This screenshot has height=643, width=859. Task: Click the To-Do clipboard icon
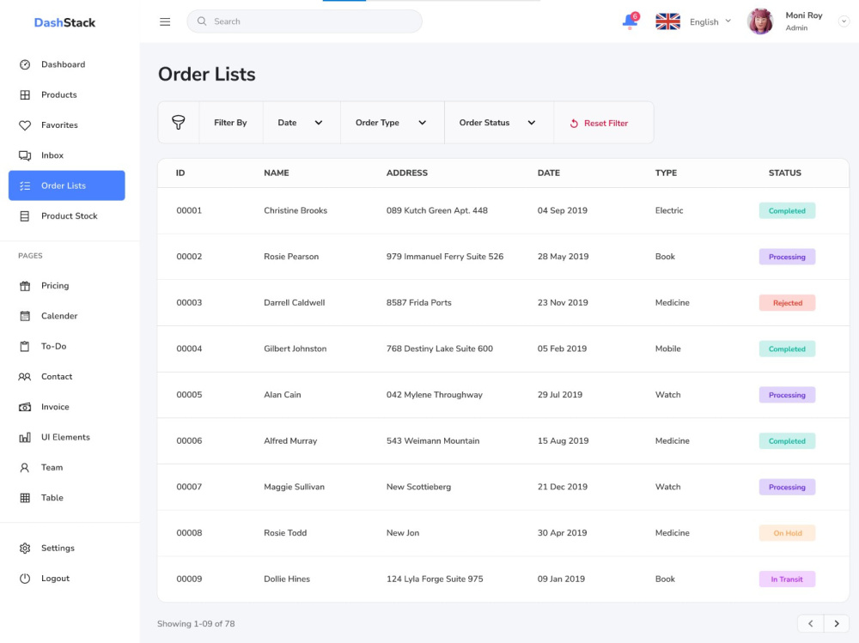(x=25, y=346)
